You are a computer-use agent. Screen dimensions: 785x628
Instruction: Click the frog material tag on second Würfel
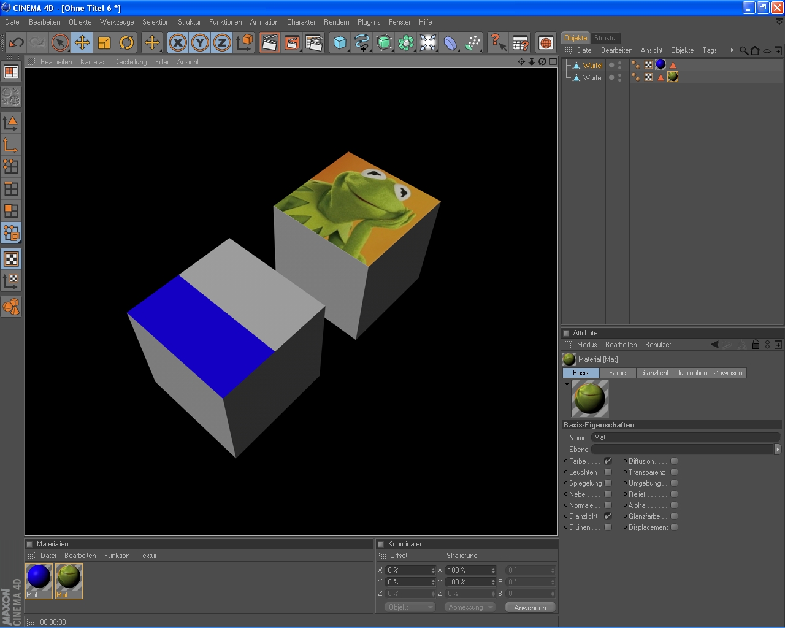pos(673,77)
